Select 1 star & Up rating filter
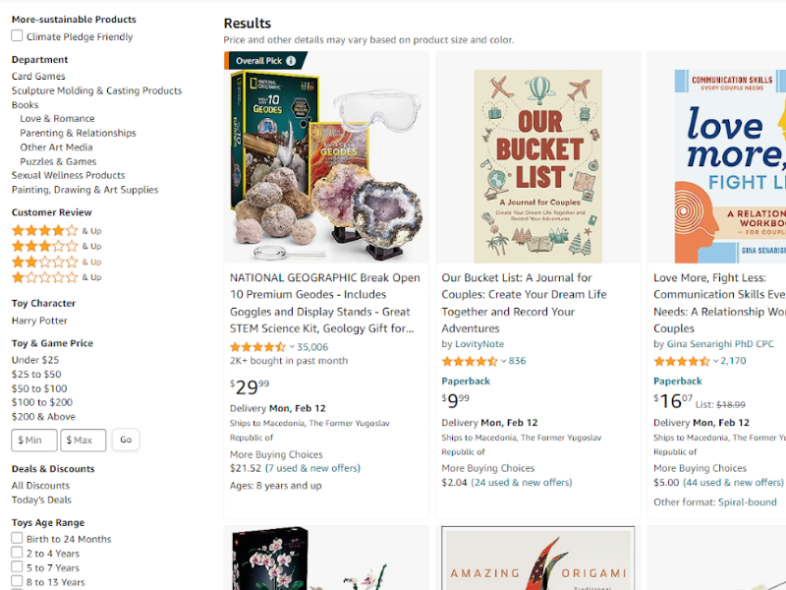Viewport: 786px width, 590px height. click(57, 277)
